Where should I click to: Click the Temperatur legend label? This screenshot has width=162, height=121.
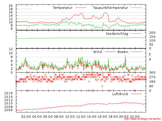click(63, 8)
